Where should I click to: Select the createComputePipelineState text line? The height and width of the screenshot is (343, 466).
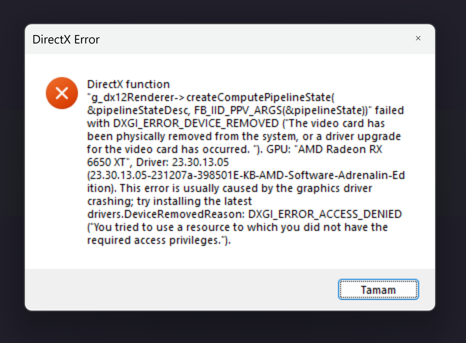[211, 98]
